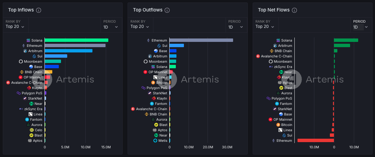Click "Aurora" label in Top Inflows
This screenshot has height=157, width=375.
(37, 125)
